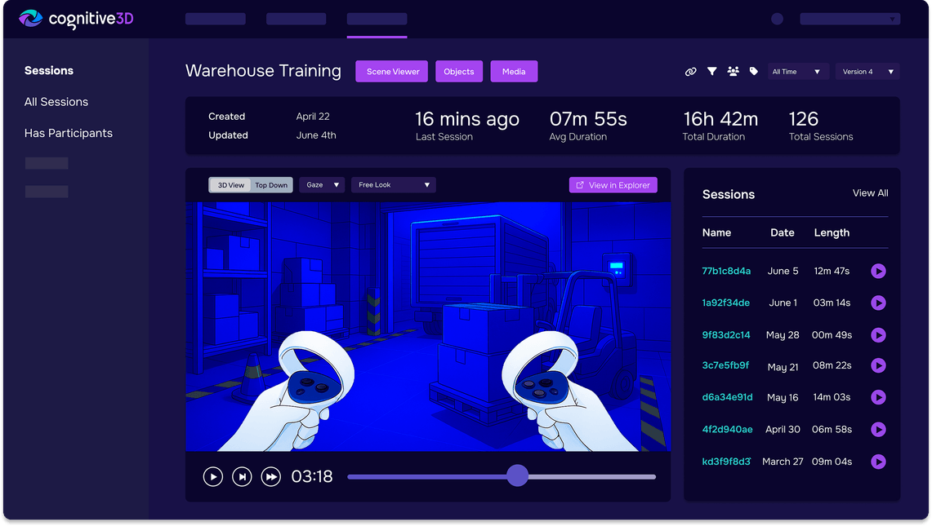Click View in Explorer
932x526 pixels.
(613, 184)
